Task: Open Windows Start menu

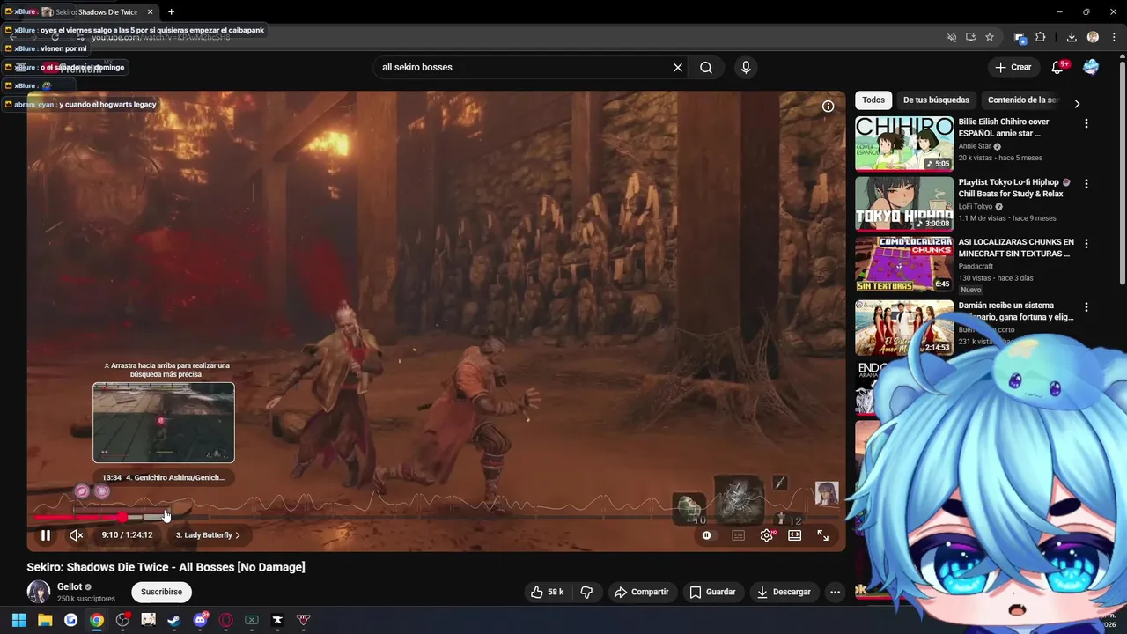Action: [18, 620]
